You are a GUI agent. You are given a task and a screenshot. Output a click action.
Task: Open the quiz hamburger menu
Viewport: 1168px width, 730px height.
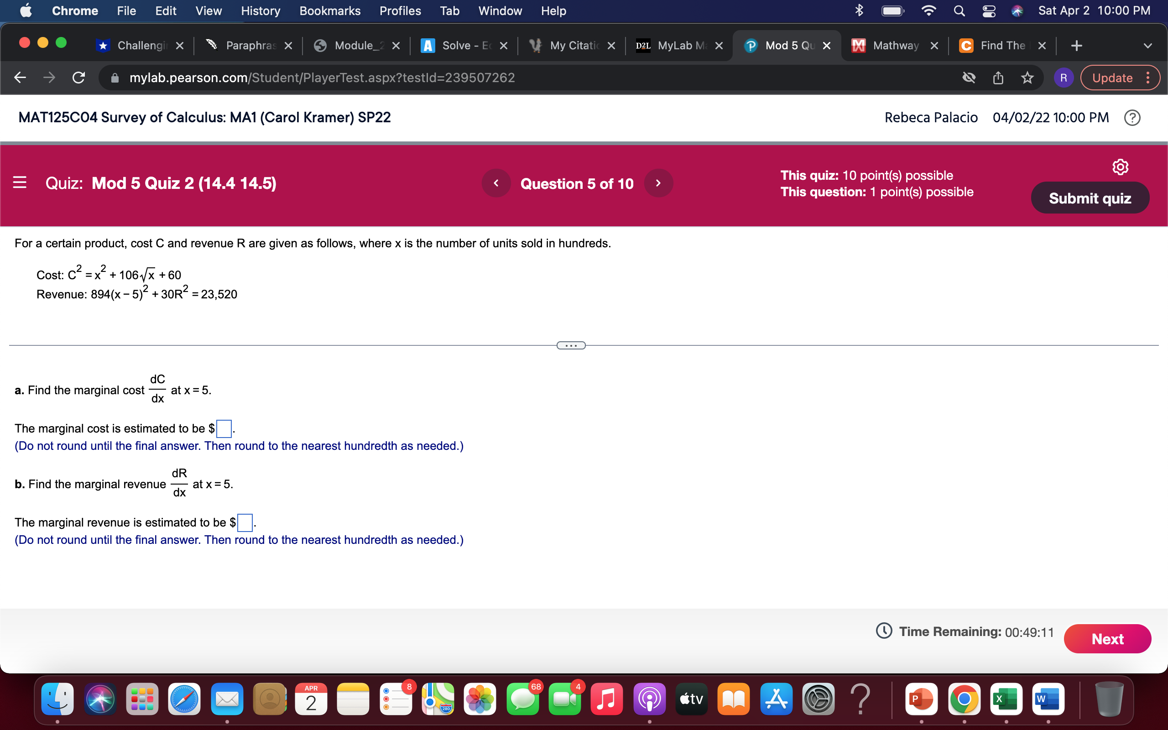[19, 183]
